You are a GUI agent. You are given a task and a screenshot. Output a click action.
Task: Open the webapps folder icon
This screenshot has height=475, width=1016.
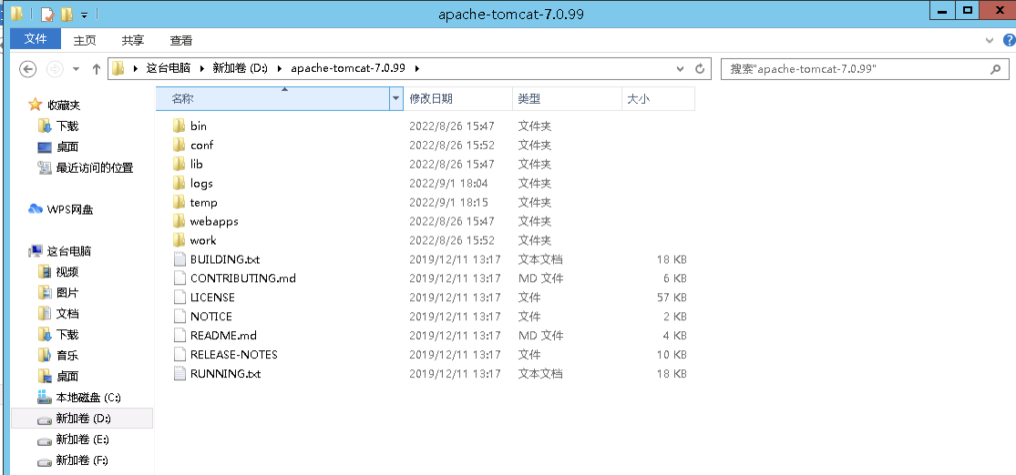coord(179,221)
